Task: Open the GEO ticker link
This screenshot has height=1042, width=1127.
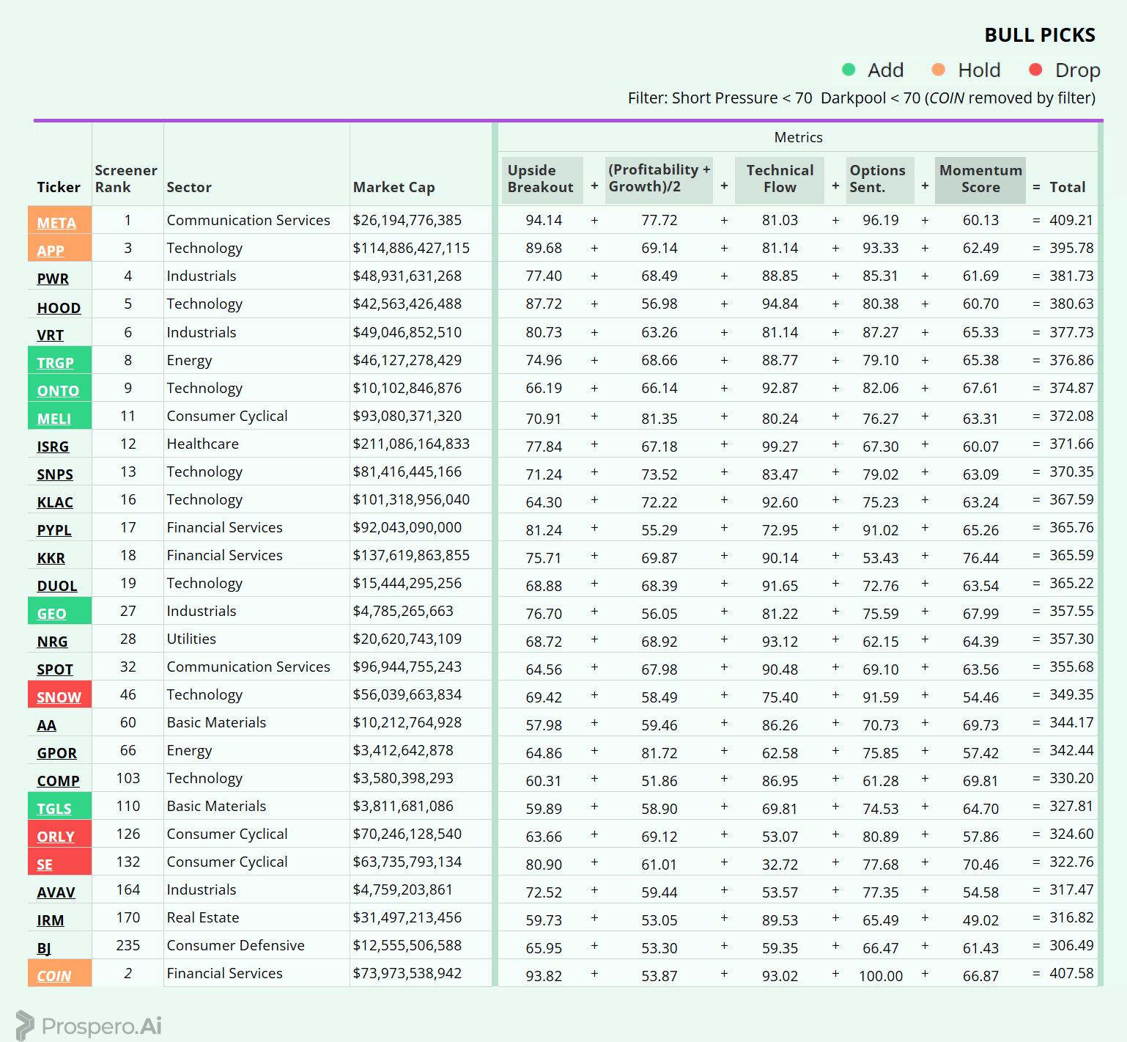Action: click(x=51, y=614)
